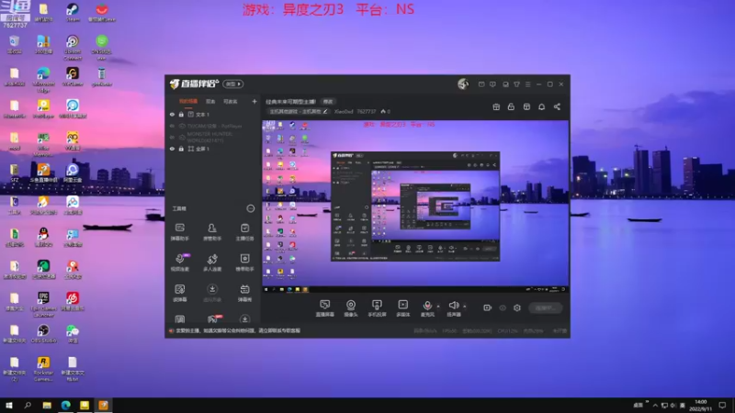Open the 弹幕助手 danmaku assistant tool
The image size is (735, 413).
(179, 231)
